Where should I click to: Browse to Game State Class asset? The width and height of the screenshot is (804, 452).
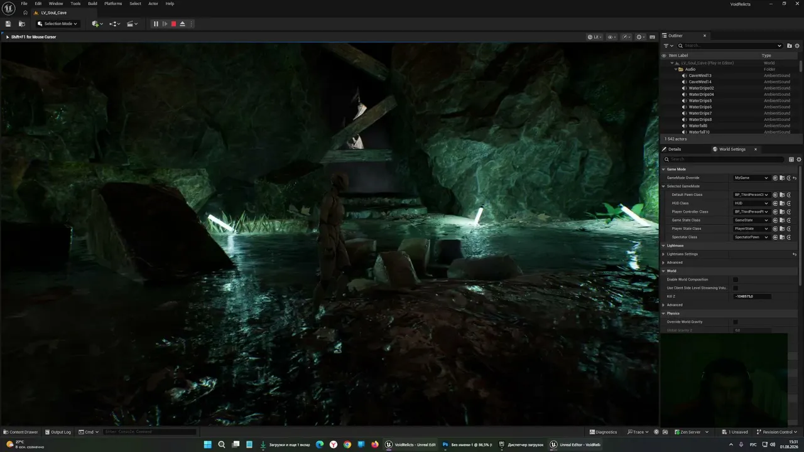tap(782, 220)
